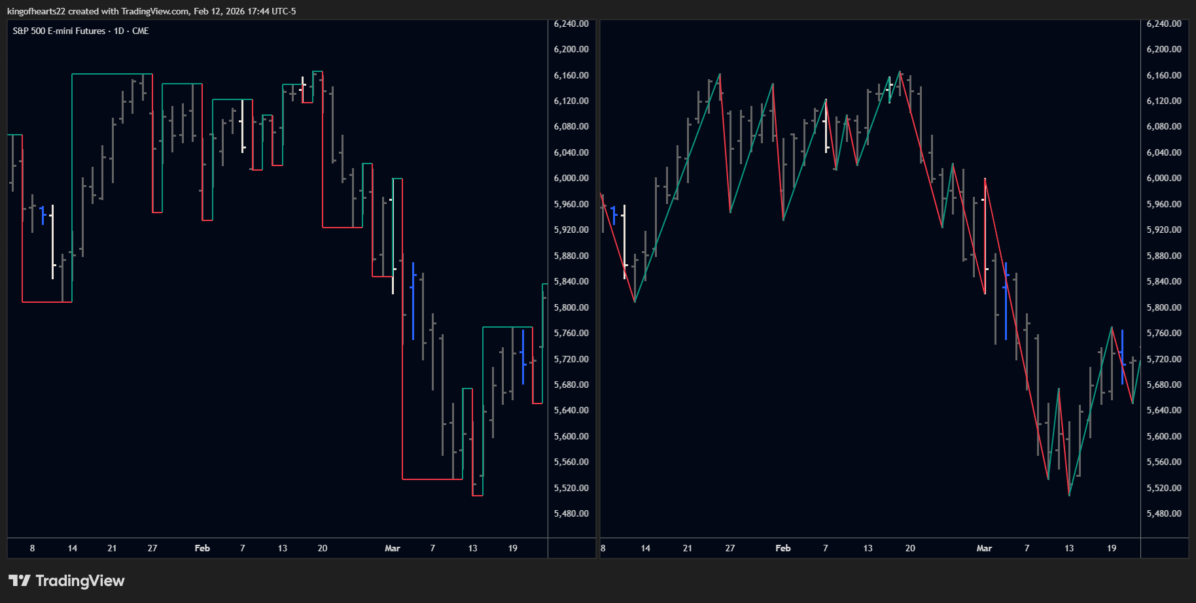Click the TradingView wordmark text

point(80,581)
